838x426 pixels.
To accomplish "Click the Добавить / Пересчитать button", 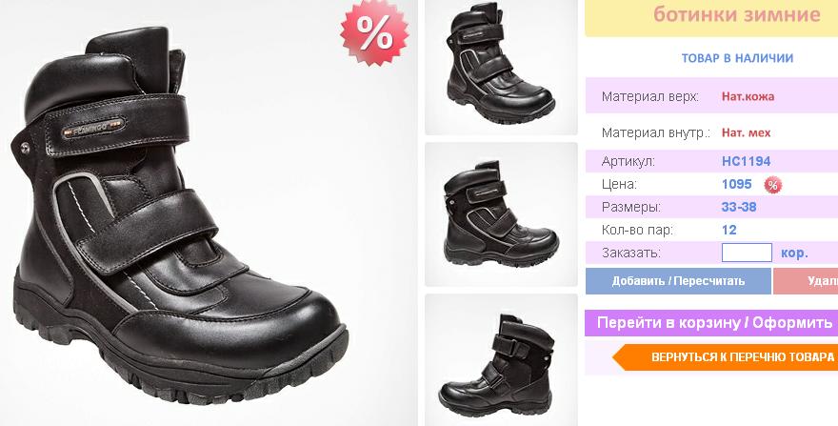I will pos(678,281).
